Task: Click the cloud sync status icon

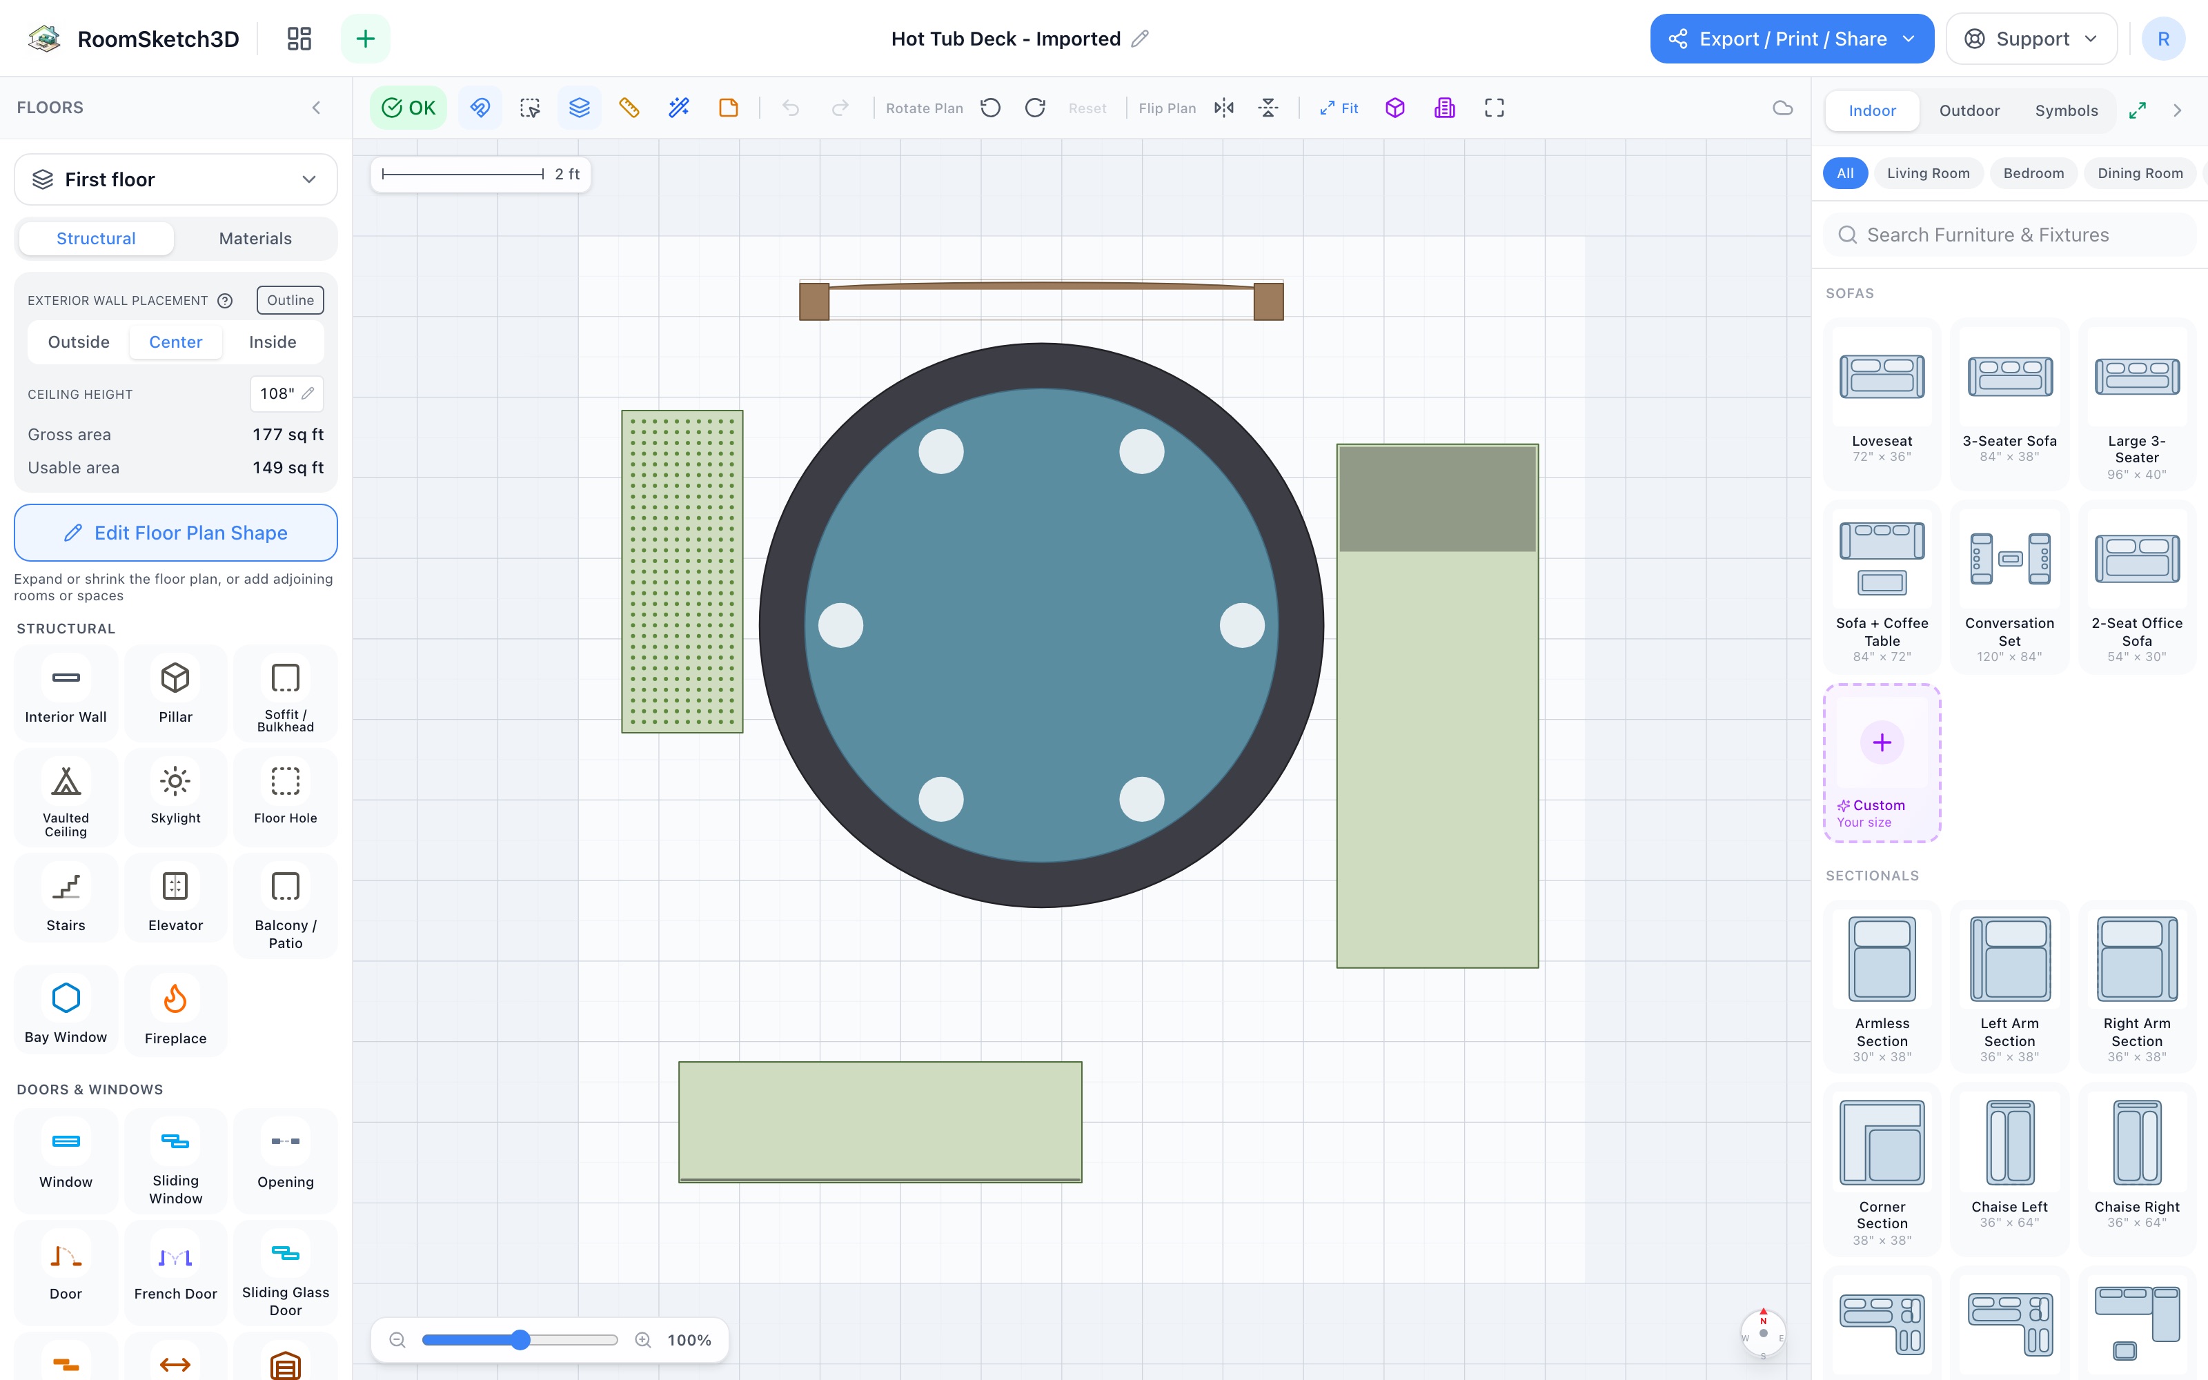Action: pos(1783,108)
